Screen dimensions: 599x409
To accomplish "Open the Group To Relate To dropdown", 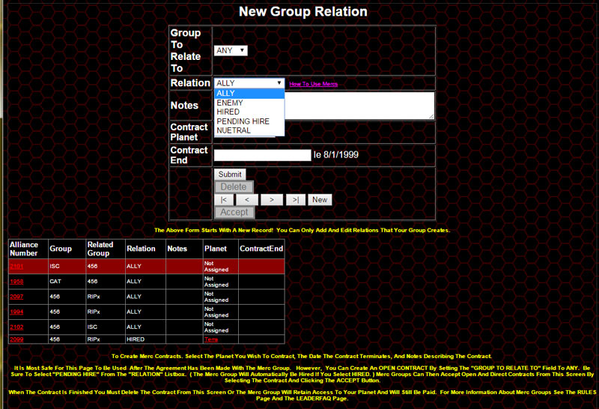I will pyautogui.click(x=231, y=50).
